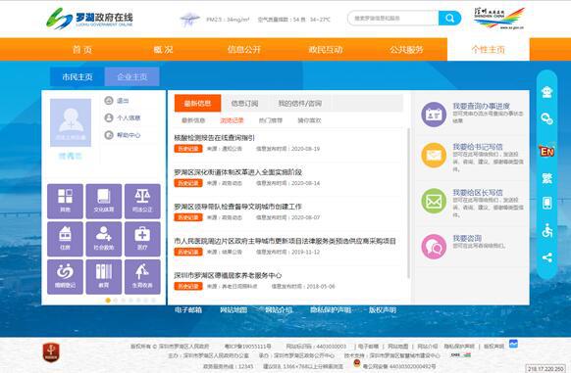
Task: Click the WeChat icon in sidebar
Action: pyautogui.click(x=547, y=118)
